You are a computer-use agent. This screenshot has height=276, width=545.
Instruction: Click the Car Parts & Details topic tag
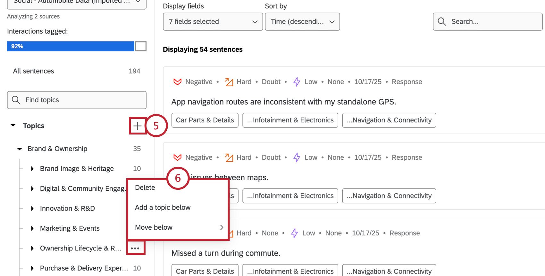pos(205,120)
